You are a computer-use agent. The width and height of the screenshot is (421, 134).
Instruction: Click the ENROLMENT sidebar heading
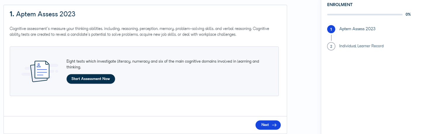tap(340, 5)
